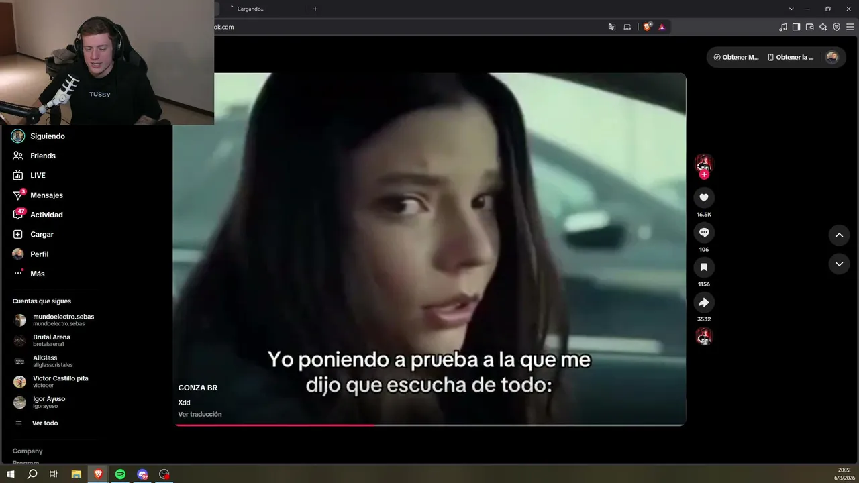Open the Friends section
This screenshot has height=483, width=859.
pyautogui.click(x=42, y=156)
